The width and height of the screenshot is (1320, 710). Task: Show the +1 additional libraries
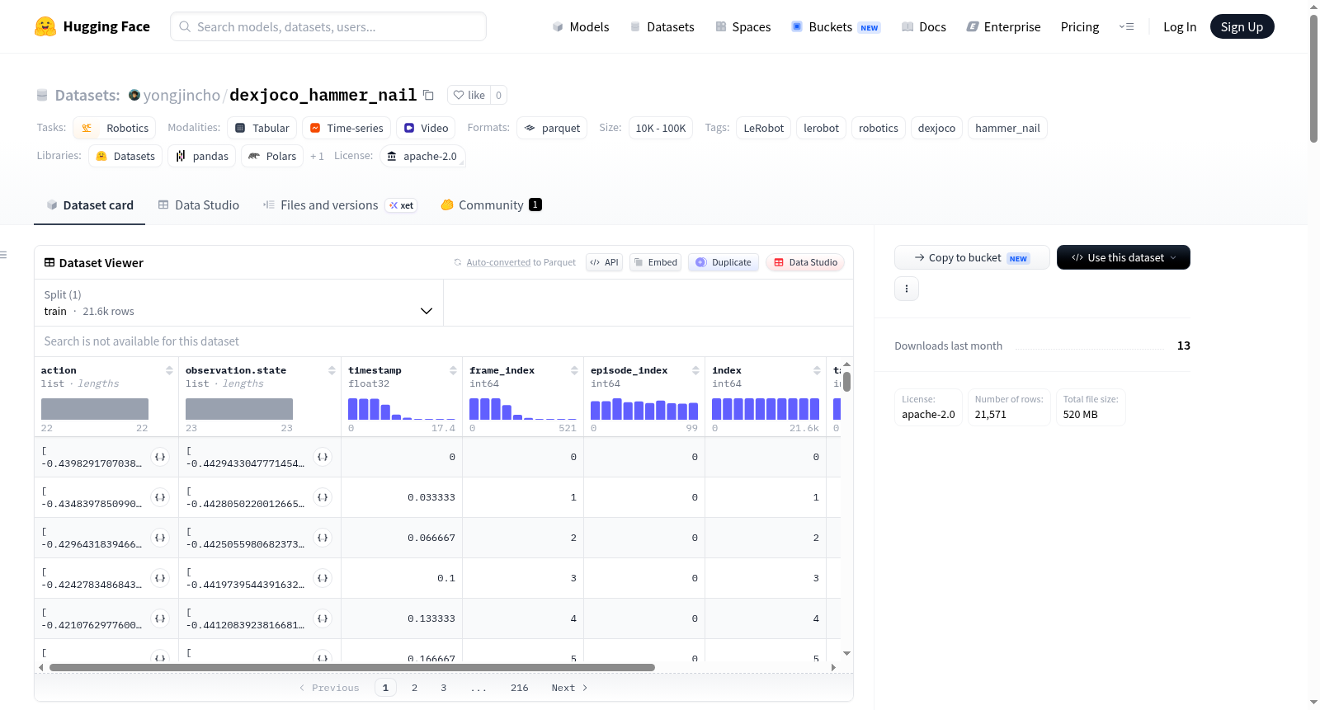click(x=317, y=156)
